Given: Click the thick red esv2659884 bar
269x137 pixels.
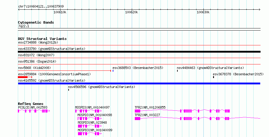Looking at the screenshot, I should click(x=23, y=77).
